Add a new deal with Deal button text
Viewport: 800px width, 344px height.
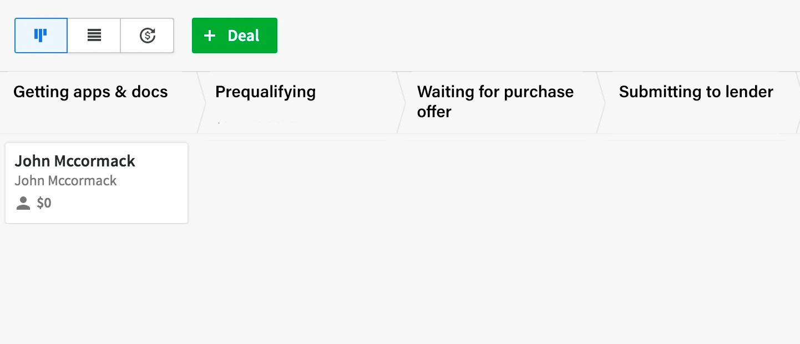[x=244, y=36]
